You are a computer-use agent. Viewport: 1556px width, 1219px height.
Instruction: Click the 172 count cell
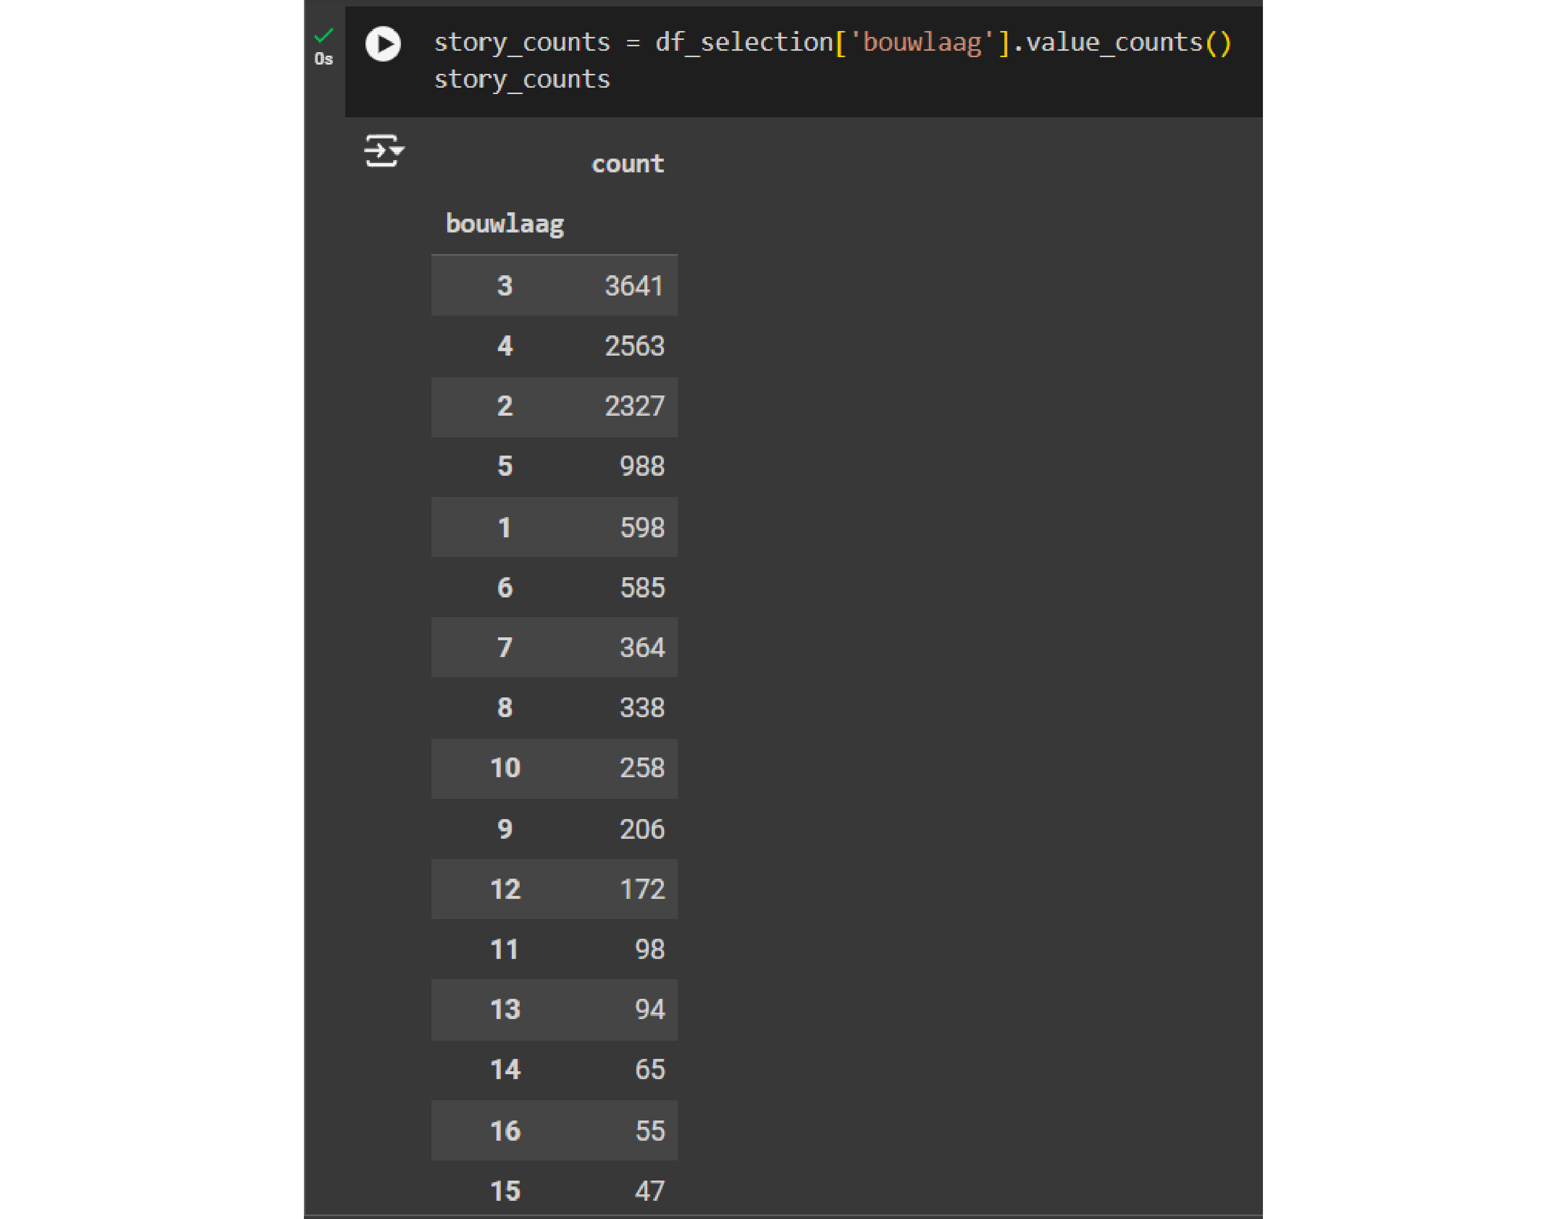tap(642, 890)
